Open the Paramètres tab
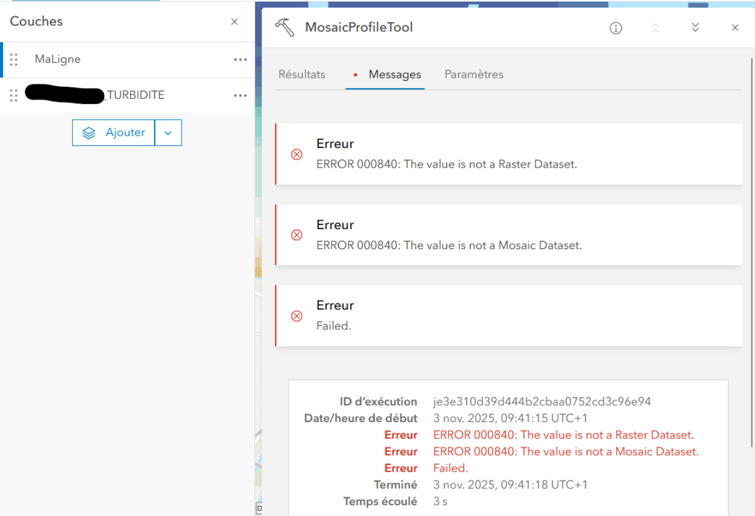 (x=474, y=74)
